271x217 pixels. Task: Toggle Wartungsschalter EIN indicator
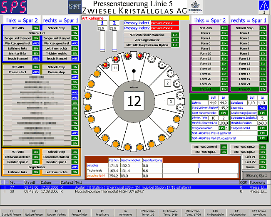[x=175, y=40]
